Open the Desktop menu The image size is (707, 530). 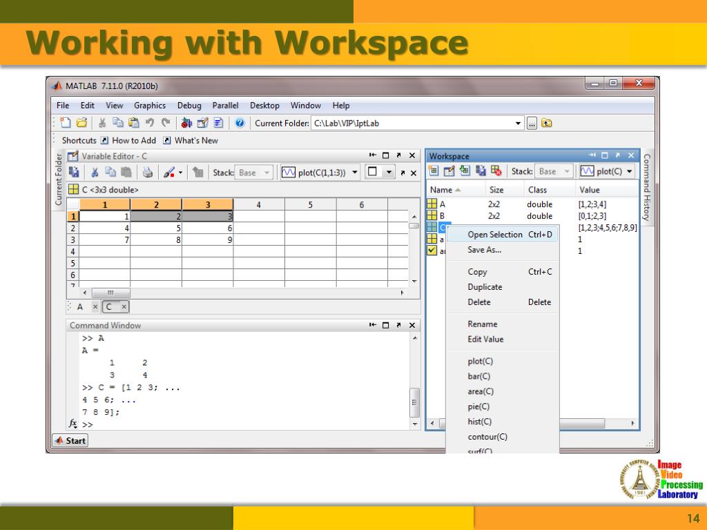click(x=264, y=106)
